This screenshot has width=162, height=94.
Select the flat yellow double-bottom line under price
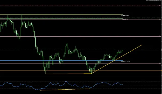click(x=68, y=74)
